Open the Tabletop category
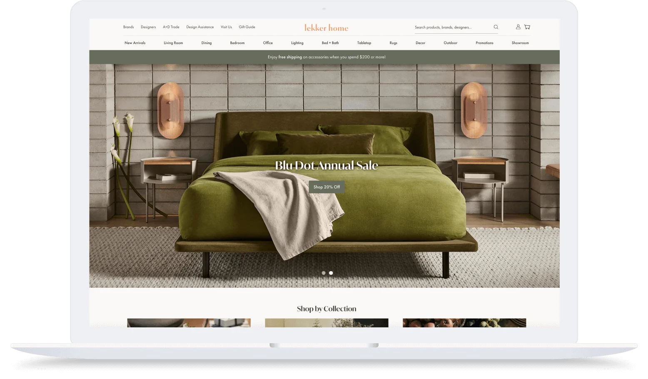Viewport: 648px width, 379px height. point(364,43)
